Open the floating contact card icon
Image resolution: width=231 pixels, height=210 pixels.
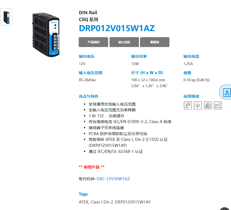click(226, 92)
